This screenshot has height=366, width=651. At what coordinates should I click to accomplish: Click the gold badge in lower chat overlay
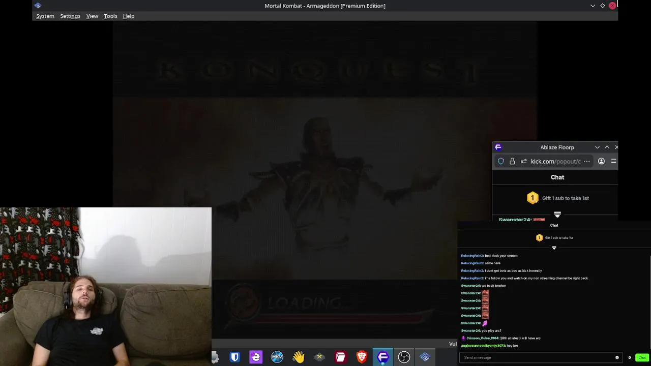click(540, 237)
